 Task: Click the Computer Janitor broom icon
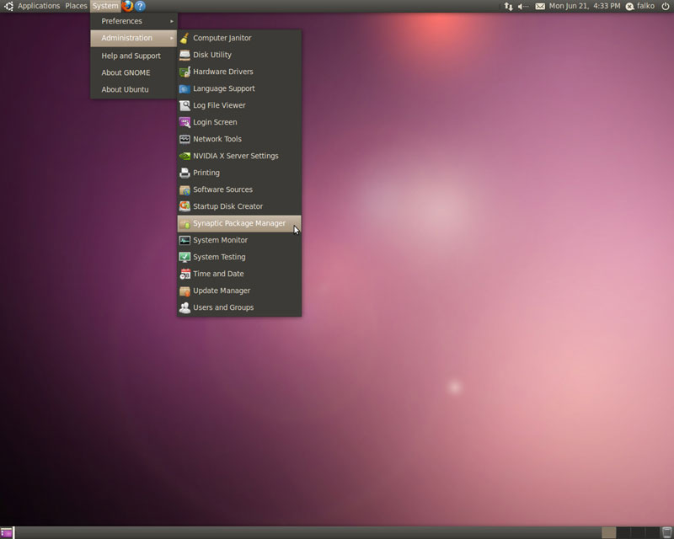point(185,38)
